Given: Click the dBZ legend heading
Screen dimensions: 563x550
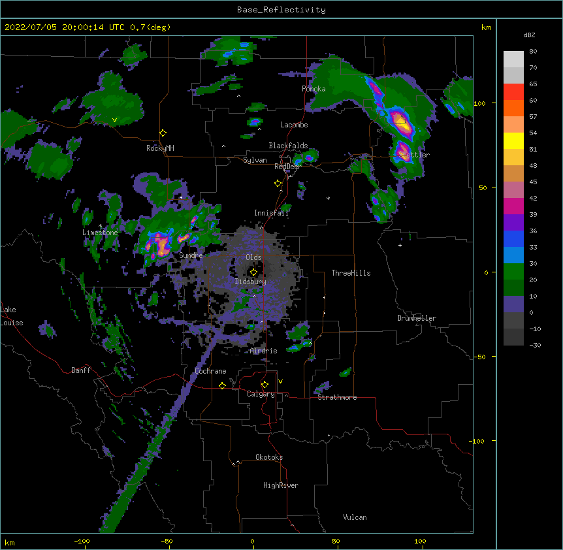Looking at the screenshot, I should [529, 35].
